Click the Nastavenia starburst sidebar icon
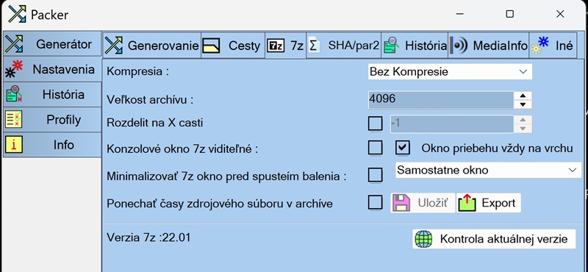 [x=14, y=69]
